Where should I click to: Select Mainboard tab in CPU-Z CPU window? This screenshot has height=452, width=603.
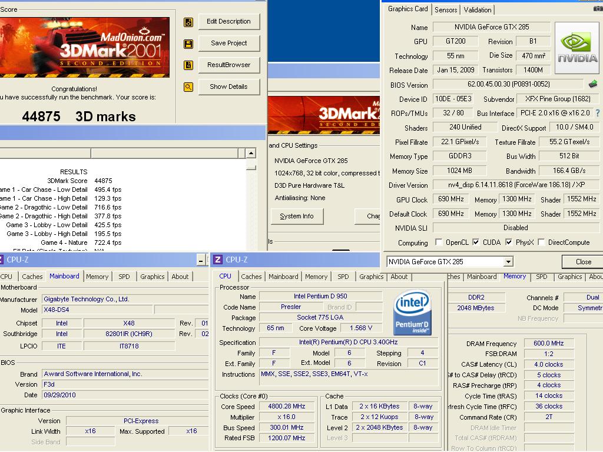click(283, 277)
